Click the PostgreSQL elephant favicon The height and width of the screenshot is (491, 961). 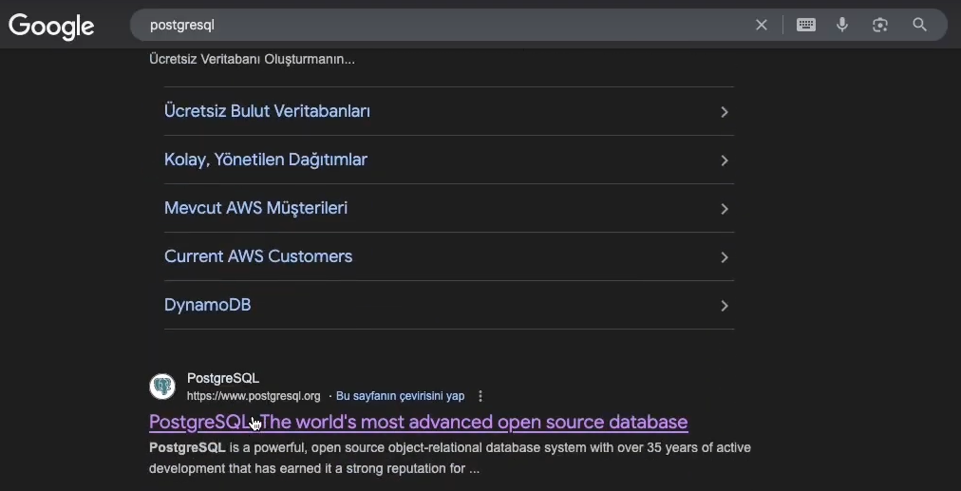pos(162,387)
